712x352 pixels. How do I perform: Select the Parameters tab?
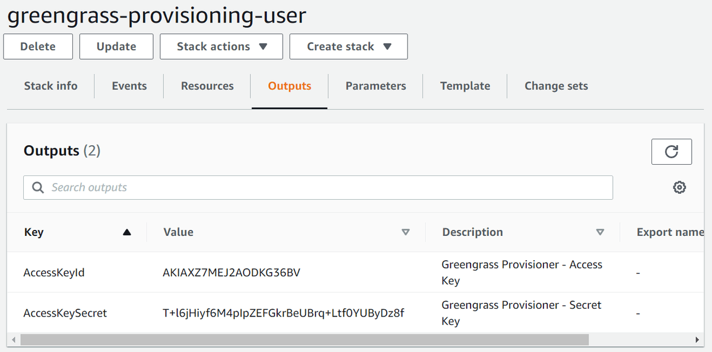tap(375, 86)
